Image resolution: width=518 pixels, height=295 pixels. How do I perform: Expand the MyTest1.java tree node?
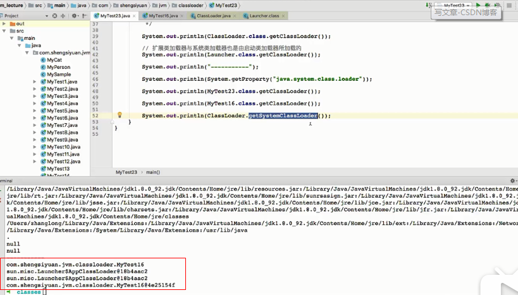click(x=34, y=81)
